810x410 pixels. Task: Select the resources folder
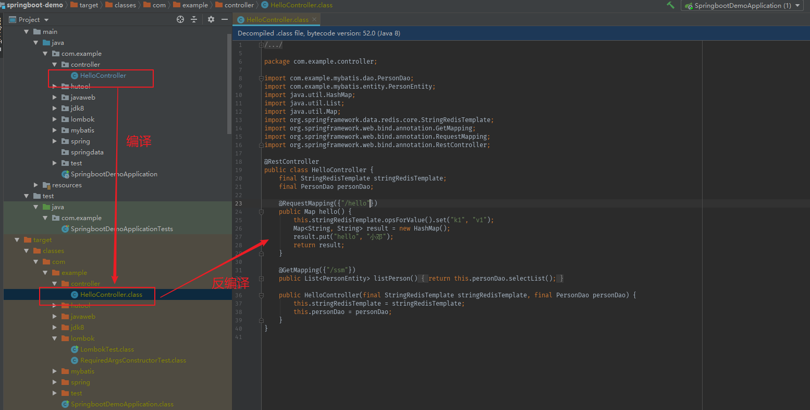pos(67,185)
